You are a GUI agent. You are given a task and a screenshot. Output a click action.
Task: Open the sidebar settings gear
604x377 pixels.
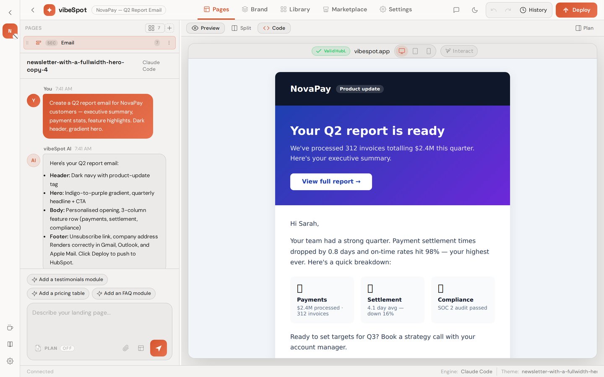tap(10, 361)
